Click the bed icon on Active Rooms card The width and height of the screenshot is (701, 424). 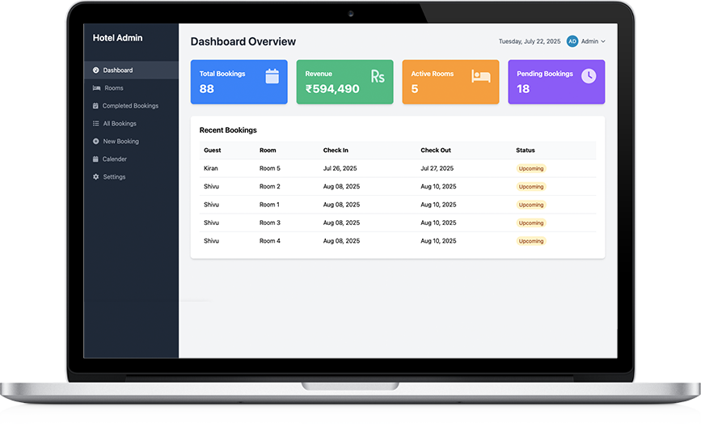click(481, 76)
